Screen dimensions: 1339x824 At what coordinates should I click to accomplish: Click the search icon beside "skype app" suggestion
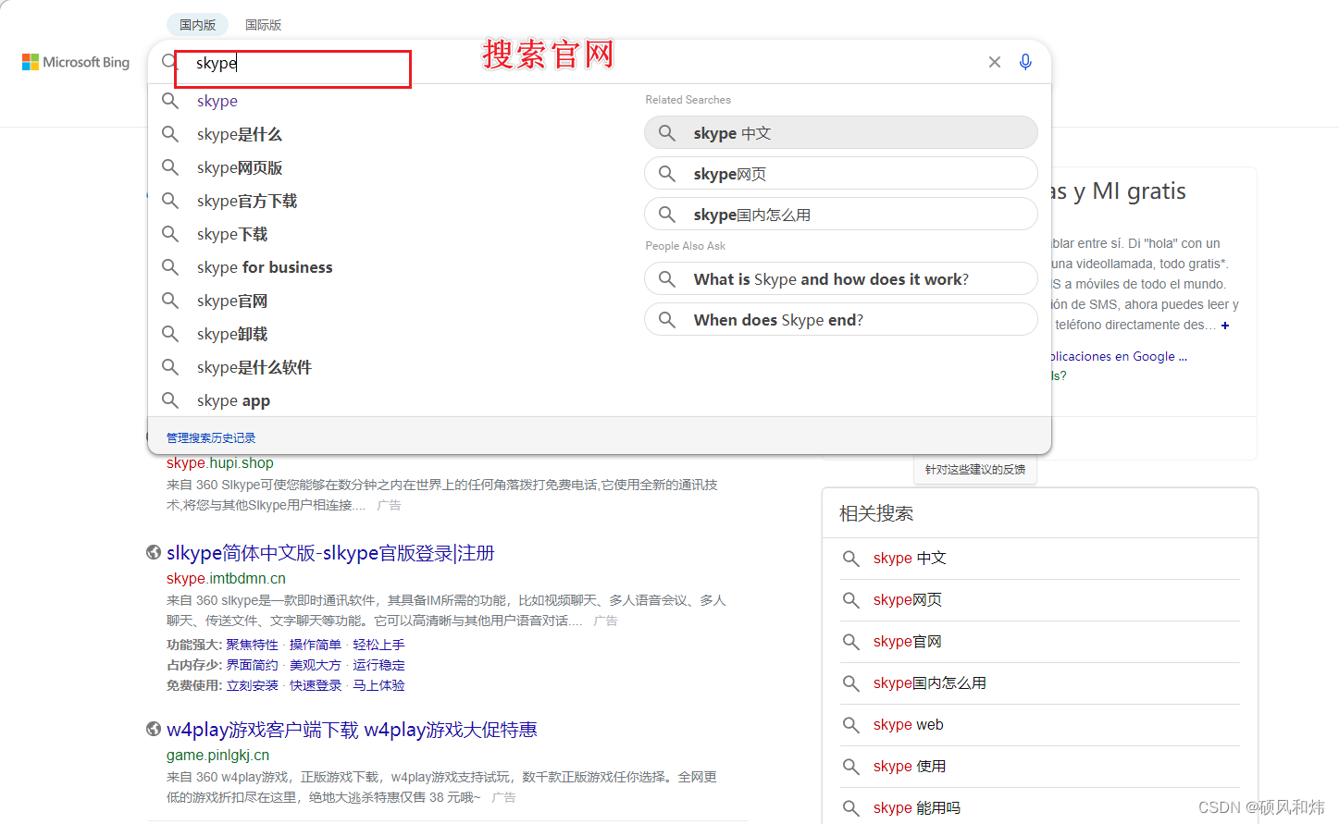pyautogui.click(x=170, y=400)
